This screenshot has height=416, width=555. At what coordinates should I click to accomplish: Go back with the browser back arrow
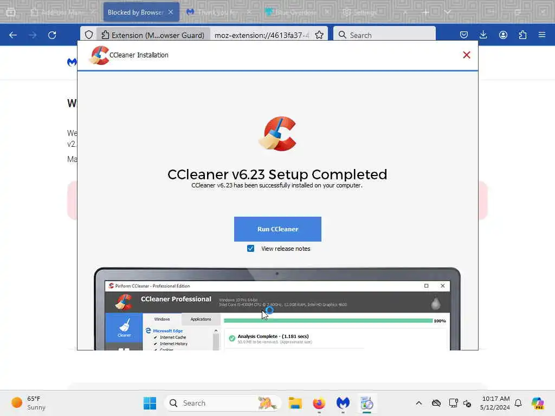pos(13,35)
